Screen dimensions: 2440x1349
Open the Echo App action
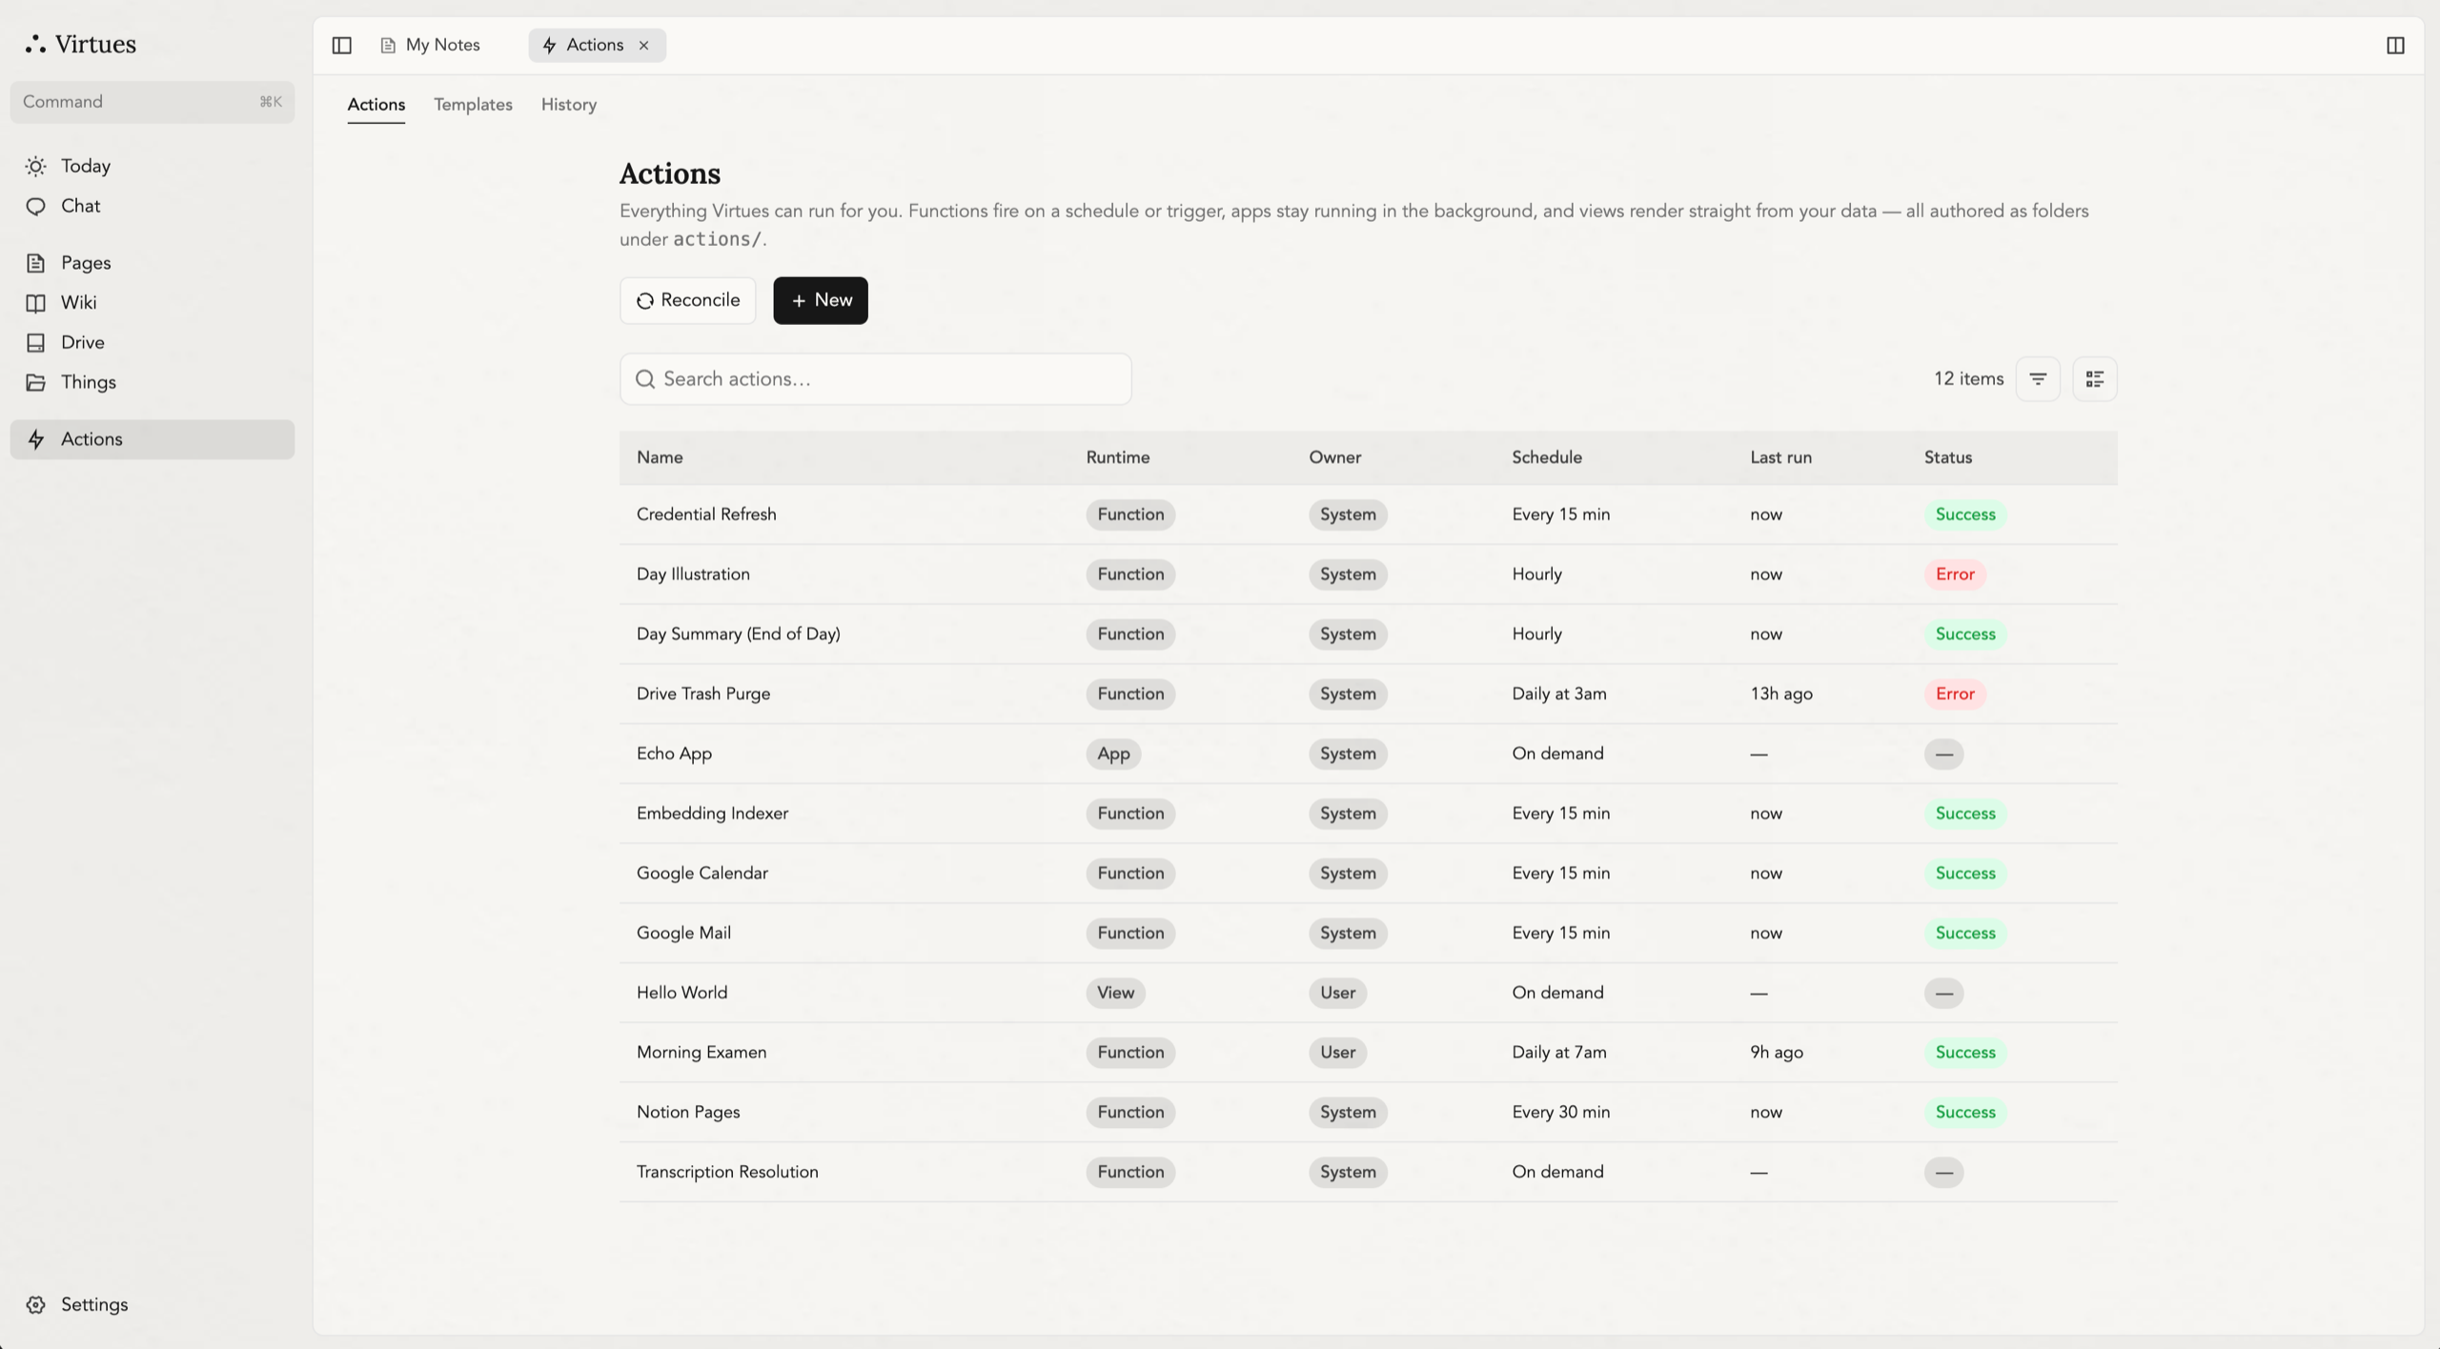point(1369,754)
